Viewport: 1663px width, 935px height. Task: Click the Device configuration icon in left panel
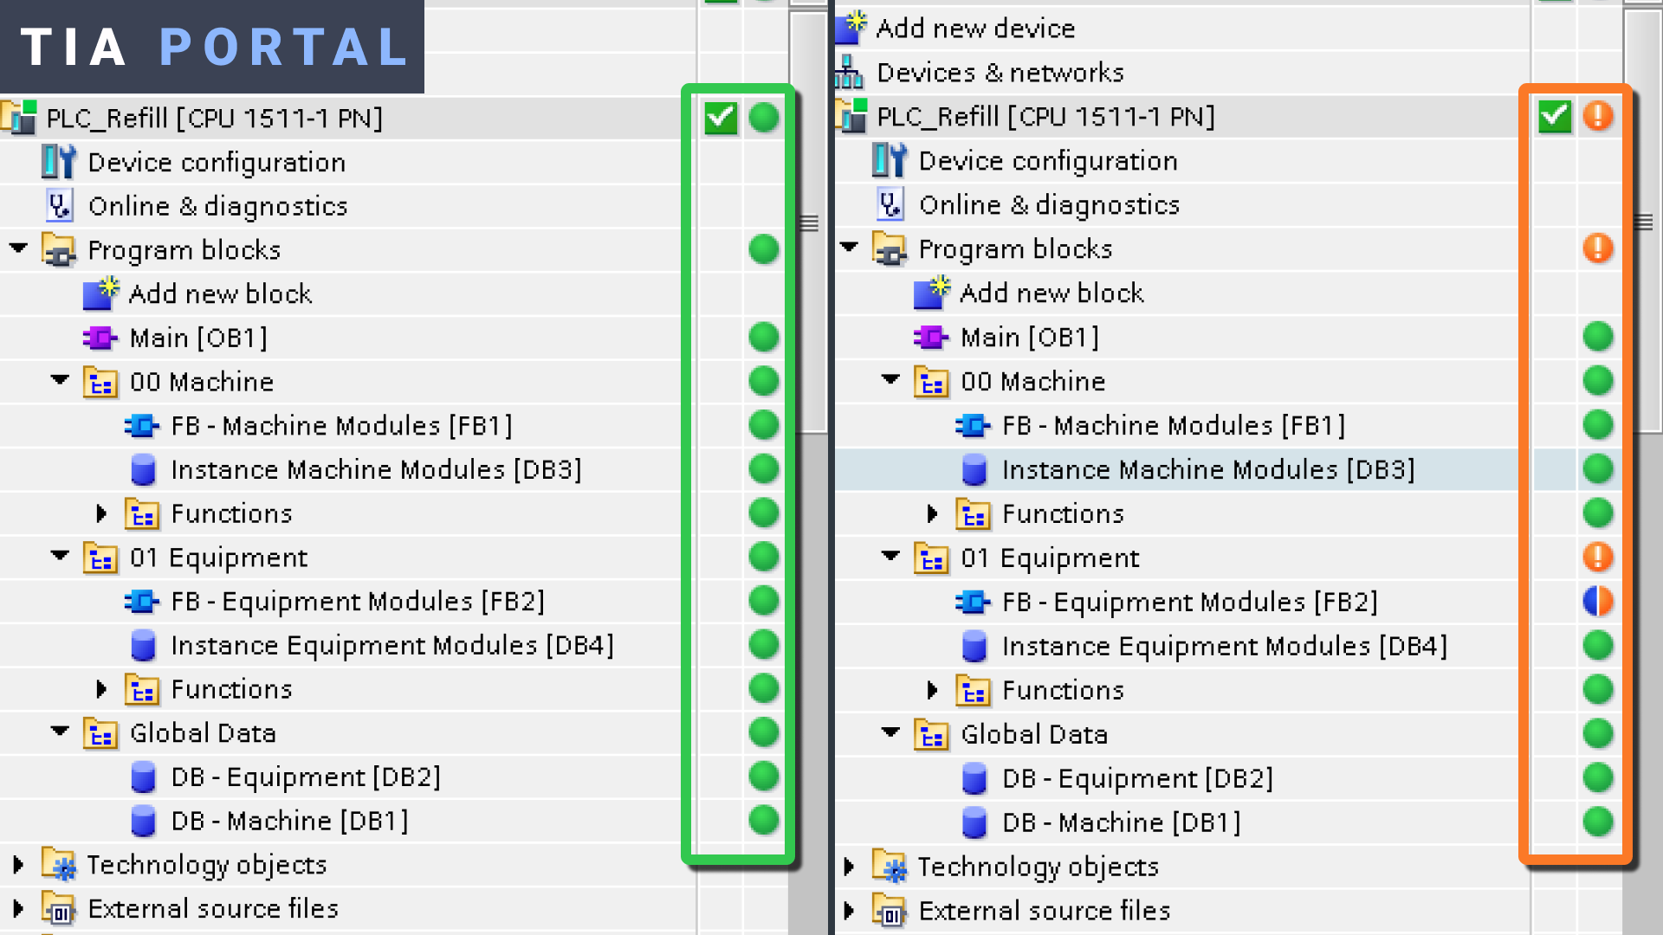60,162
